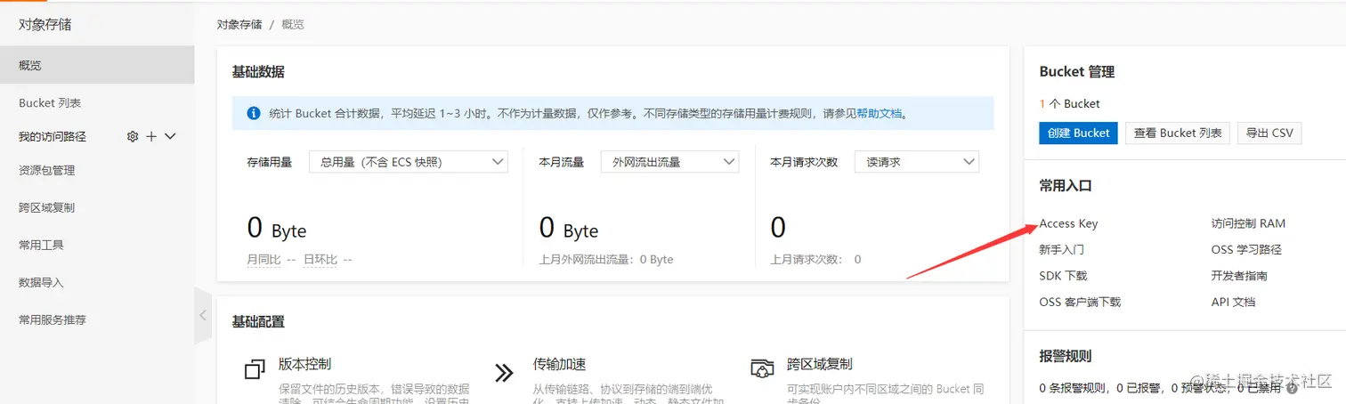Click the 版本控制 icon
Image resolution: width=1346 pixels, height=404 pixels.
pos(255,370)
